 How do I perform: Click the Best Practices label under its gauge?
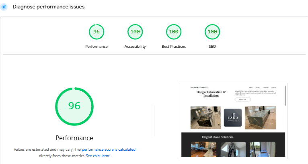(x=174, y=47)
